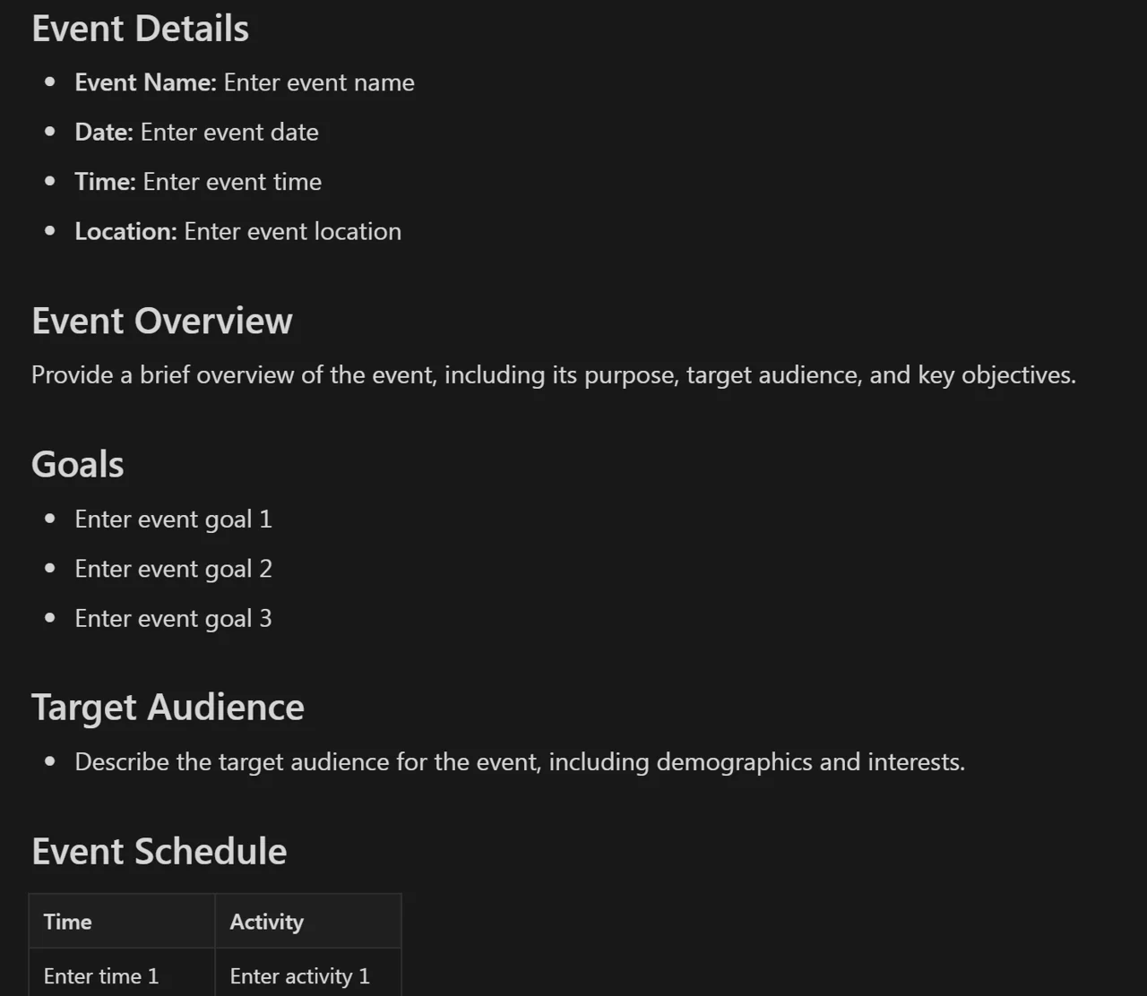The height and width of the screenshot is (996, 1147).
Task: Click the bold 'Location:' label
Action: pos(126,231)
